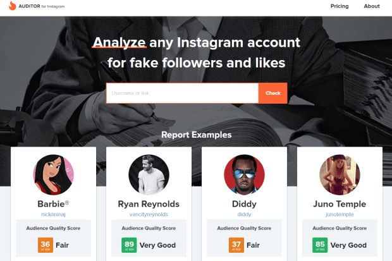Click the diddy username link
This screenshot has height=261, width=392.
point(244,214)
